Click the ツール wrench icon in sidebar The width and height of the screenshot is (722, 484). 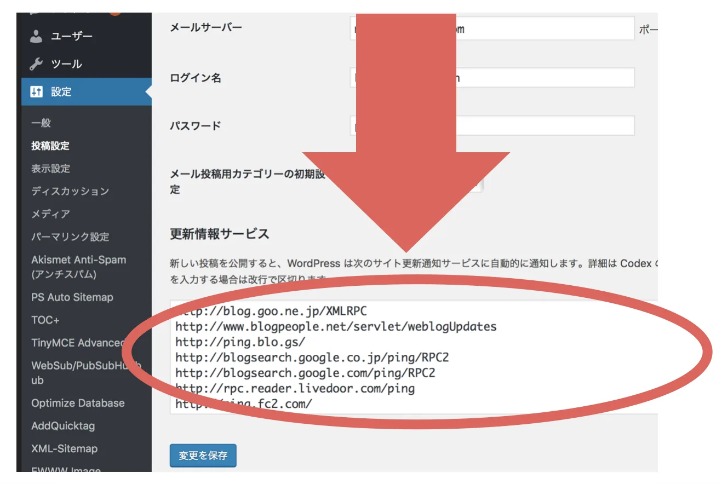coord(36,64)
